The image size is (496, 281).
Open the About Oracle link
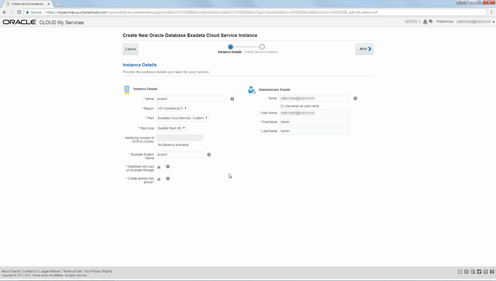point(10,271)
